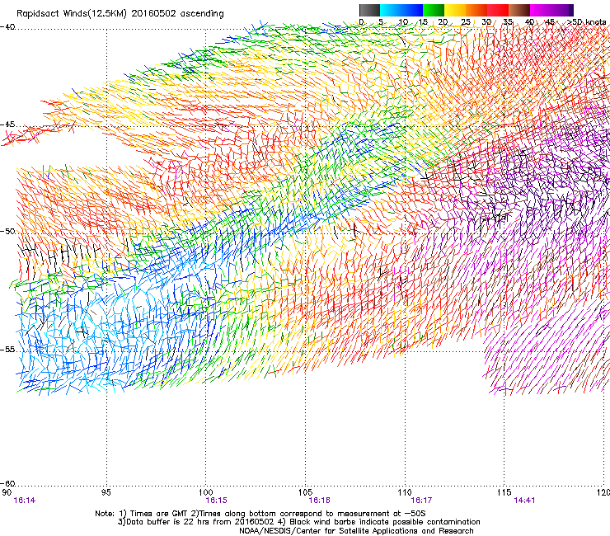
Task: Select the grey 0–5 knots color bar segment
Action: pos(369,10)
